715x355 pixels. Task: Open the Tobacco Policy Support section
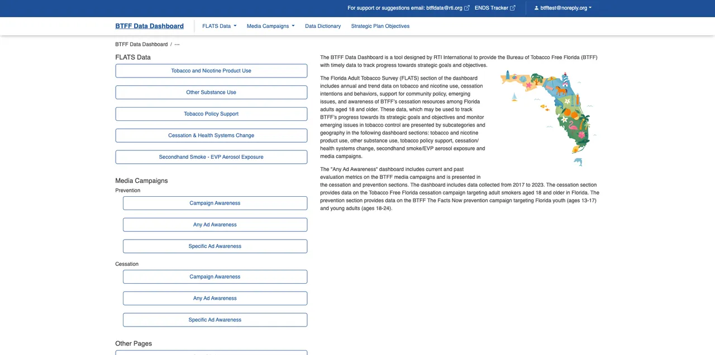pyautogui.click(x=211, y=114)
